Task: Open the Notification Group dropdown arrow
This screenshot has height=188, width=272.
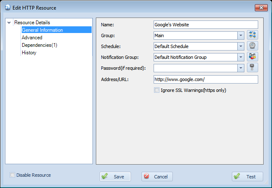Action: tap(241, 57)
